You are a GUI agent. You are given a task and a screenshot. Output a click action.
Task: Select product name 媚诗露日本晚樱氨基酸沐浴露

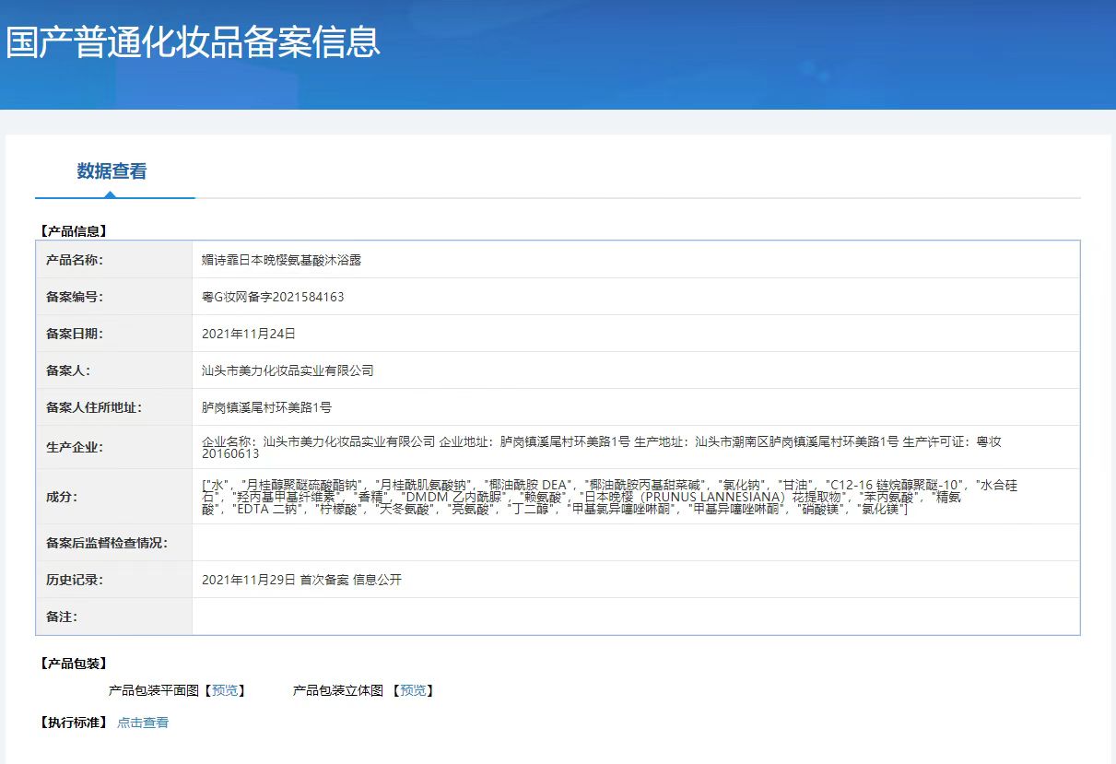[x=281, y=260]
